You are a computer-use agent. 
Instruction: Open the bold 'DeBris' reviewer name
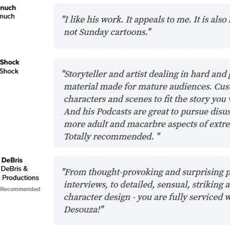click(12, 160)
